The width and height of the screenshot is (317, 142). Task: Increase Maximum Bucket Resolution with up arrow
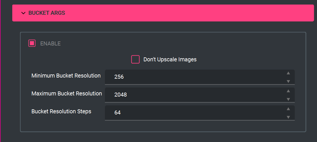coord(288,91)
